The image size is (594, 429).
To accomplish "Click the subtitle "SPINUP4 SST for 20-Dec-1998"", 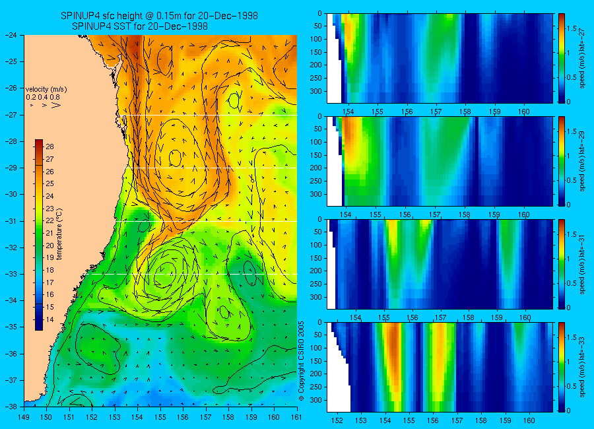I will click(140, 26).
